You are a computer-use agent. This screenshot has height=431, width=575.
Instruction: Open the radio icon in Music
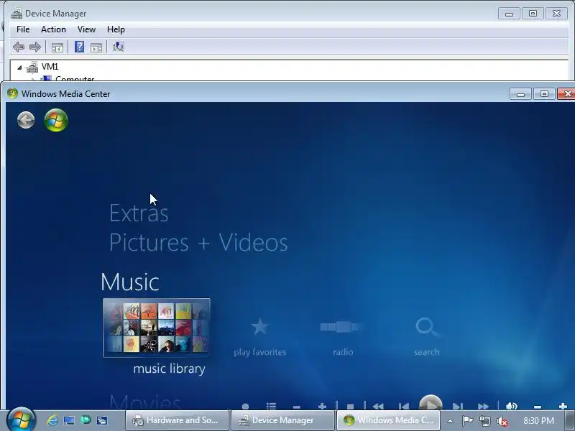342,327
